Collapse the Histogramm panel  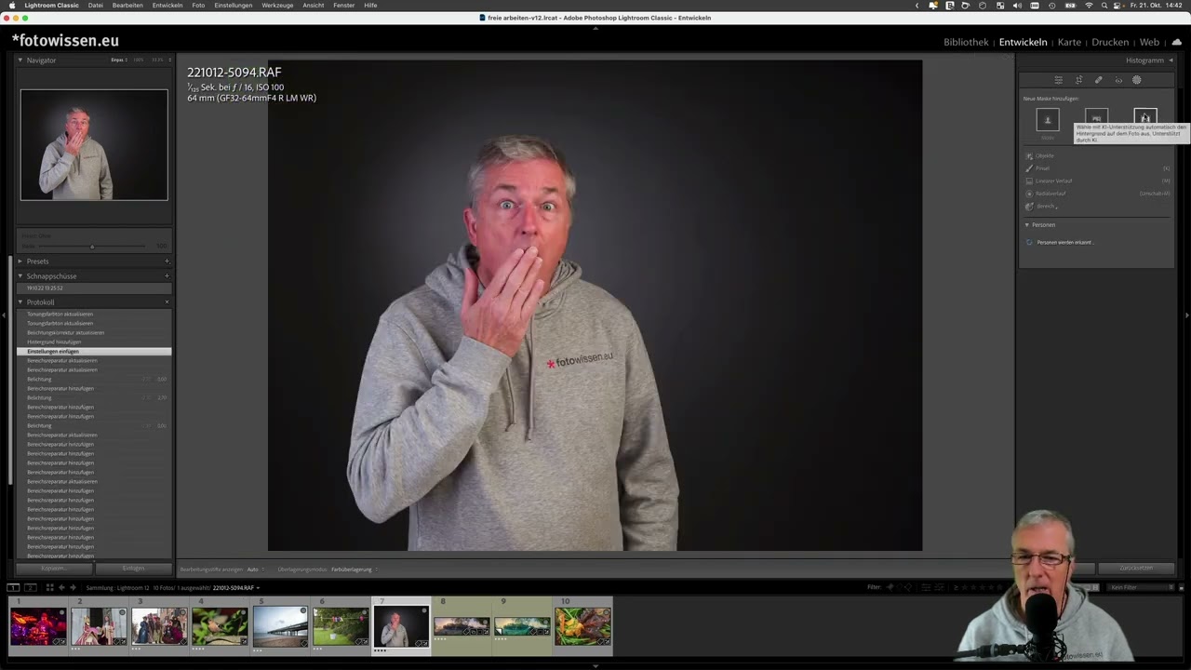coord(1171,60)
